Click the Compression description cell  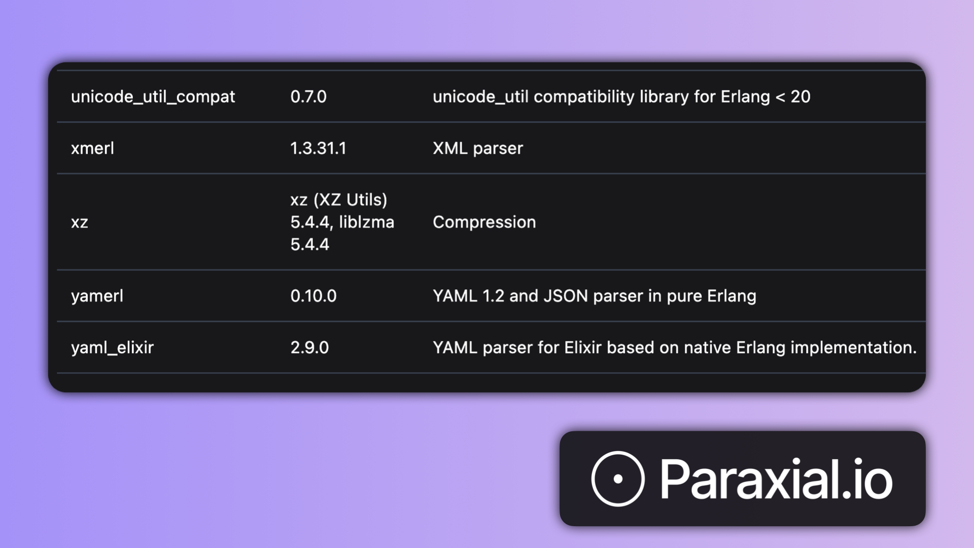[x=484, y=222]
